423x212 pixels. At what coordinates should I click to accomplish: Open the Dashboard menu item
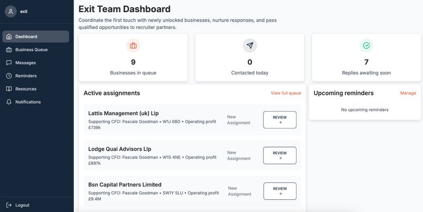35,36
